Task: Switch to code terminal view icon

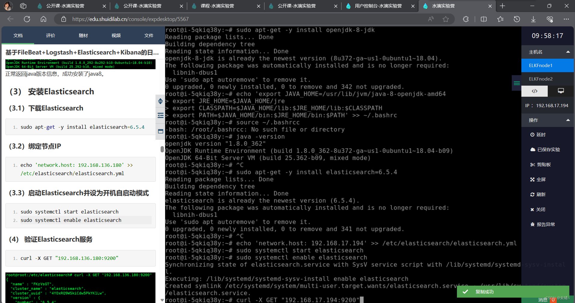Action: [535, 91]
